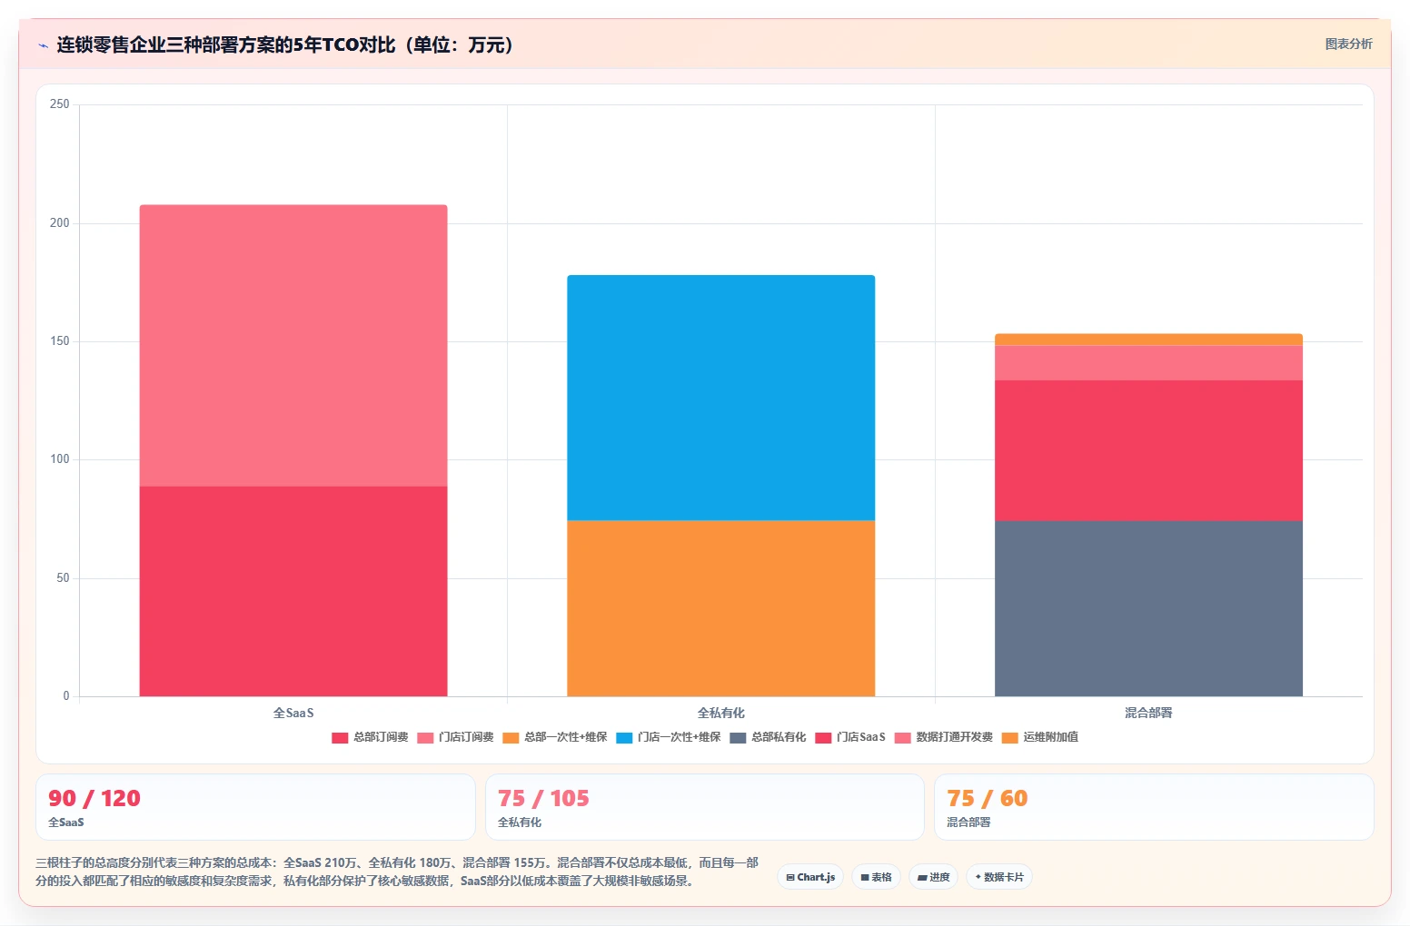Screen dimensions: 1410x926
Task: Open the 75 / 105 全私有化 data card
Action: [704, 807]
